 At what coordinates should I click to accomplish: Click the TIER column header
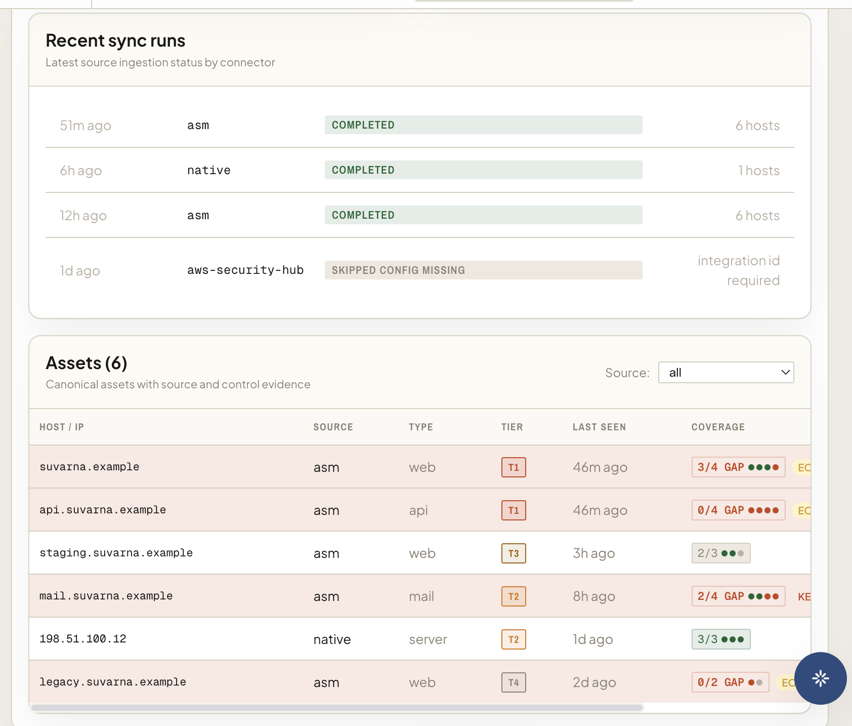512,427
